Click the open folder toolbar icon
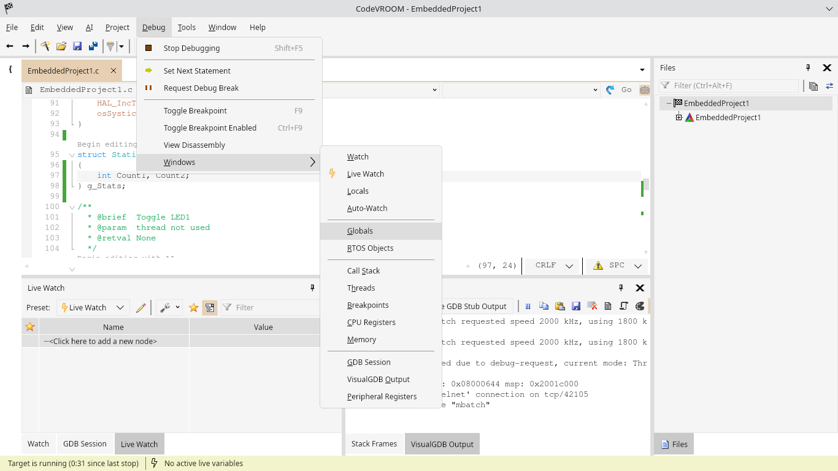Viewport: 838px width, 471px height. [61, 46]
